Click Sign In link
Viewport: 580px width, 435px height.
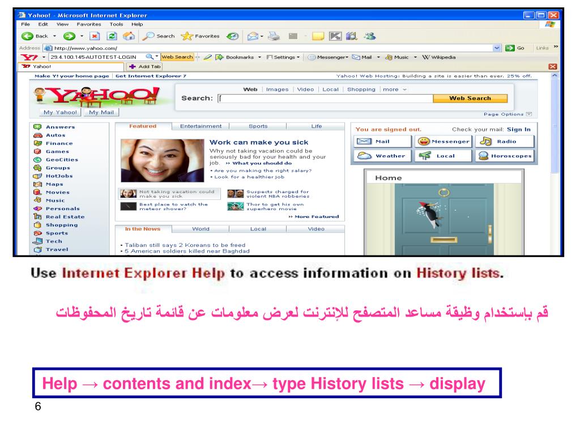[x=519, y=130]
